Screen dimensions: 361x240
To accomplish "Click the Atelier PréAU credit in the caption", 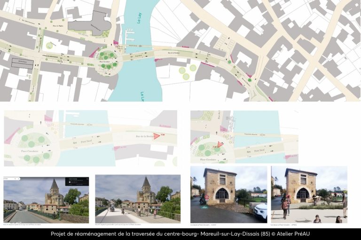I will point(291,234).
